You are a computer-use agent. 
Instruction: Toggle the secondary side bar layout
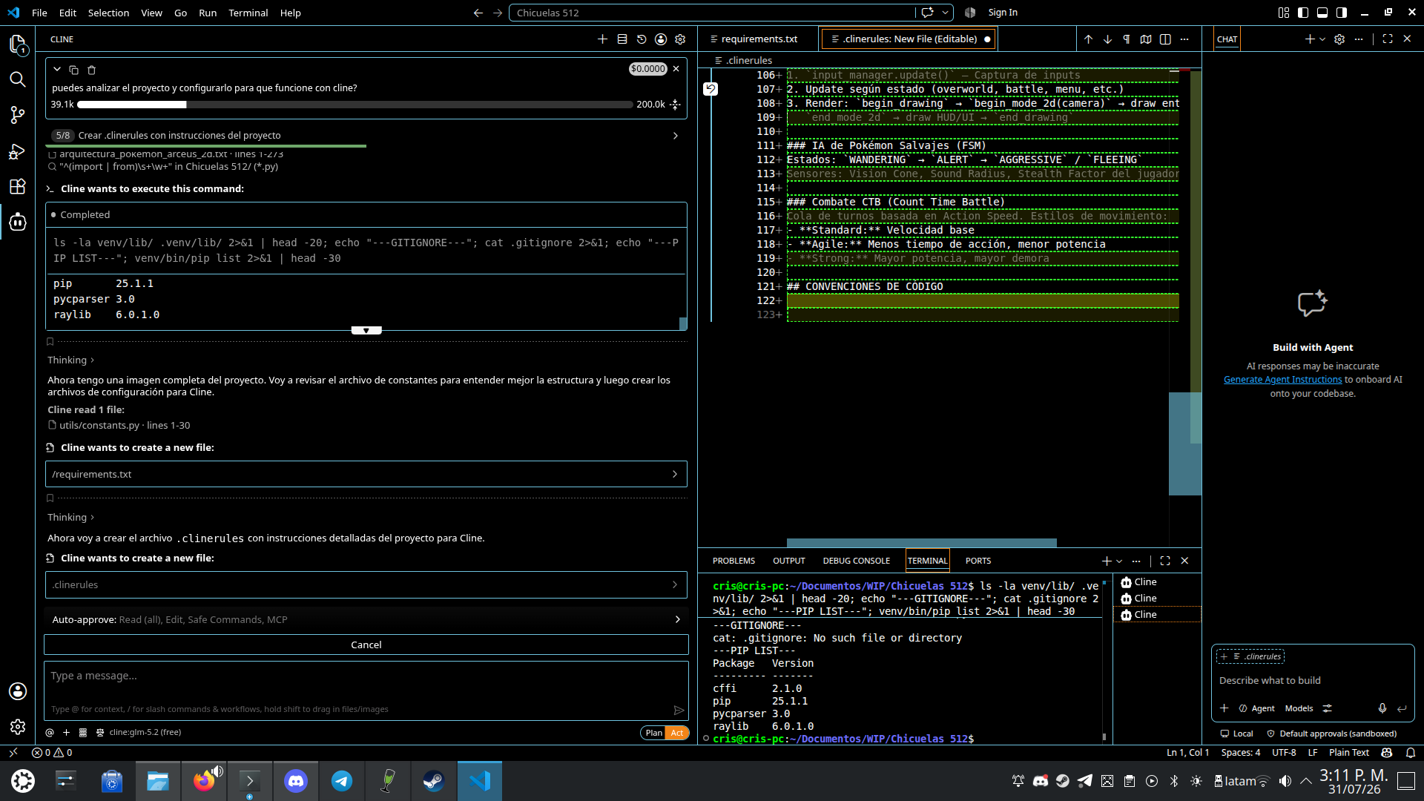pyautogui.click(x=1342, y=13)
